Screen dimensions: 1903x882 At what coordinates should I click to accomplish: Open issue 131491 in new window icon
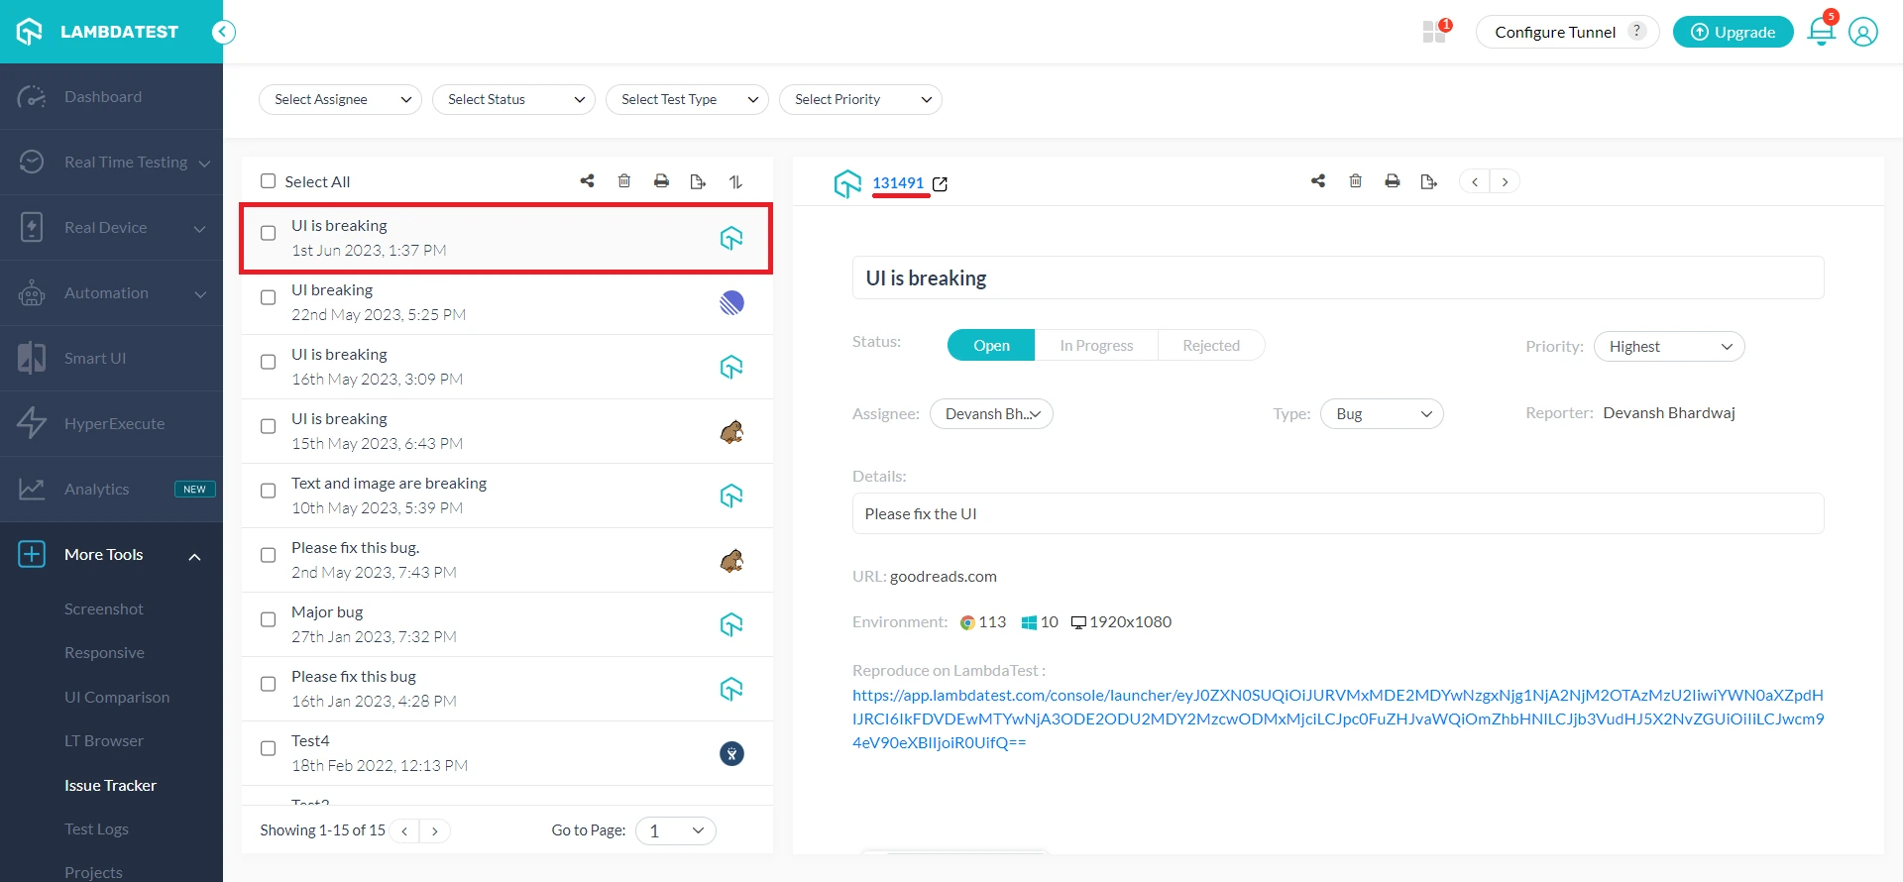pos(940,184)
